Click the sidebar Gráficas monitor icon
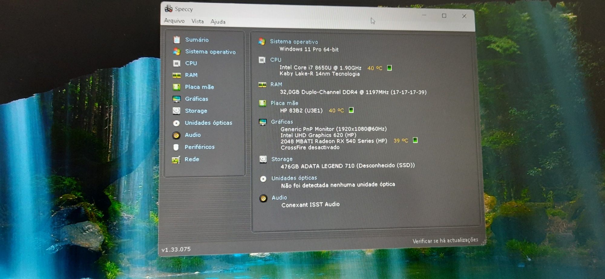 pos(176,99)
